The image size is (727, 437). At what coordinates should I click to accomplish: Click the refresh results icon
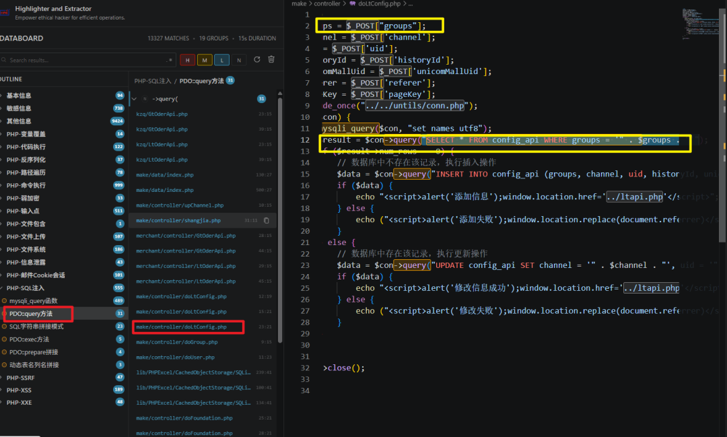(257, 59)
